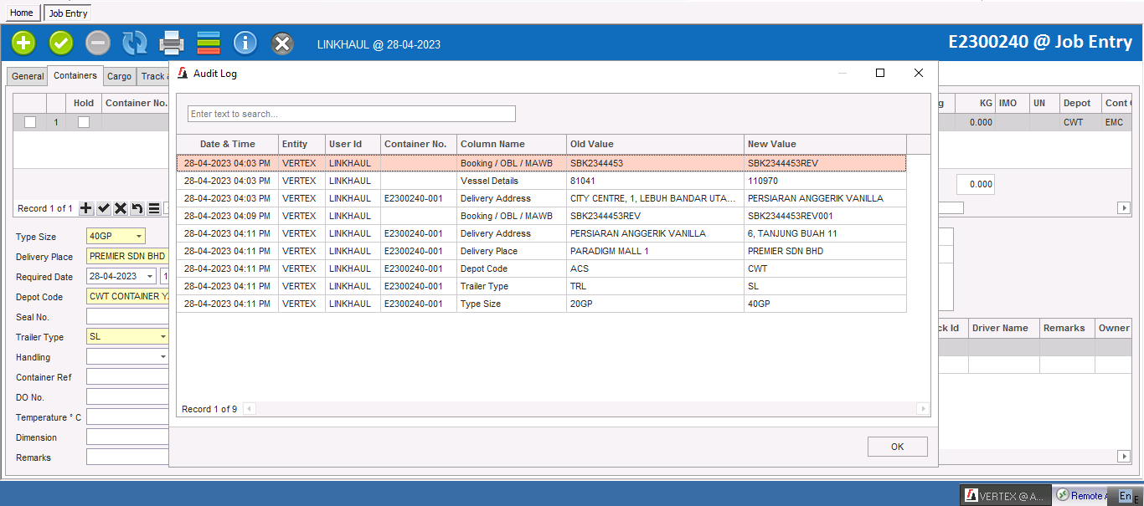This screenshot has width=1144, height=506.
Task: Click the Audit Log search field
Action: (351, 114)
